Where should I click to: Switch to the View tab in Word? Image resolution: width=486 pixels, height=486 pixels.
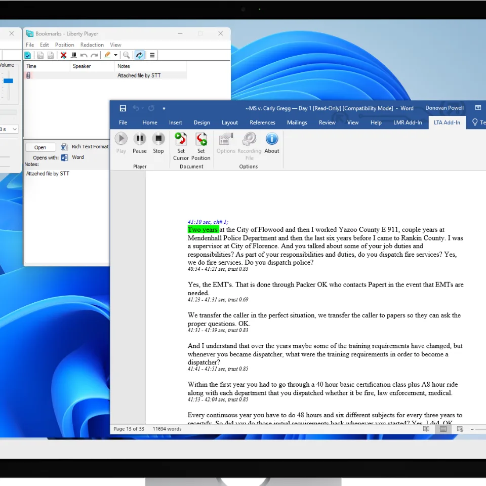coord(353,123)
